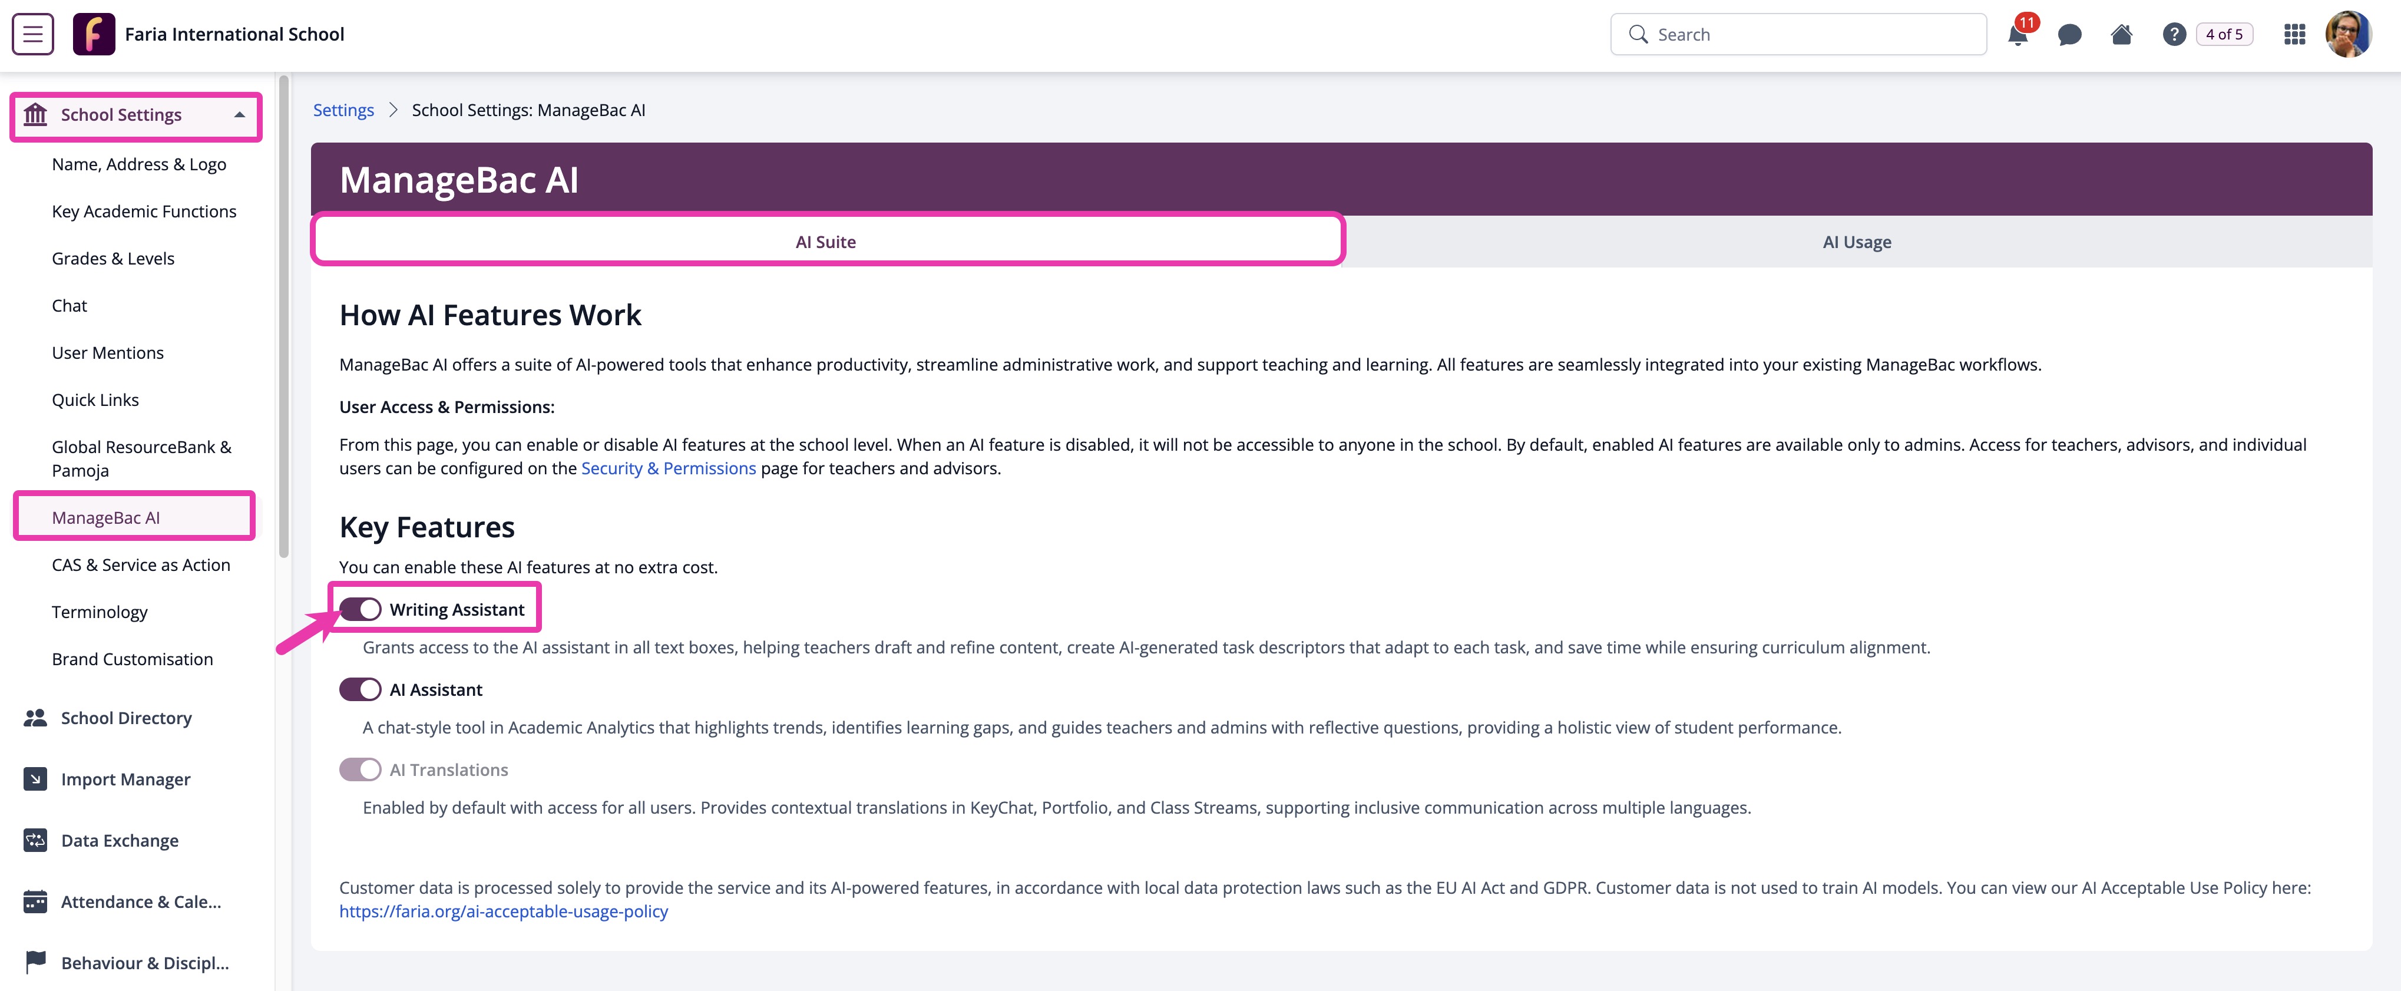Expand the Import Manager section

(125, 779)
